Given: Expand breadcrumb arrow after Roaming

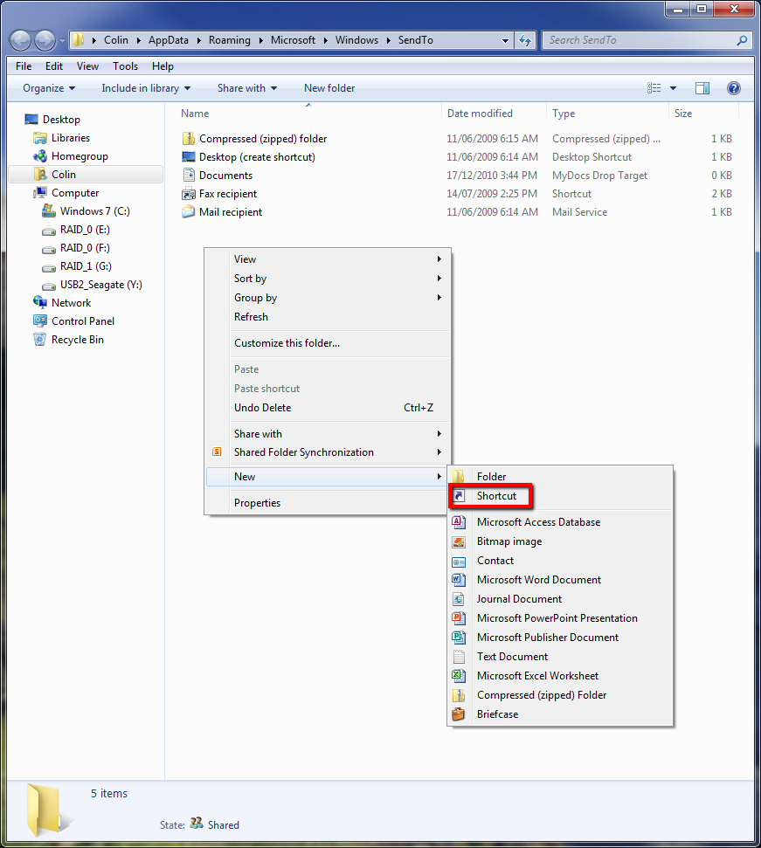Looking at the screenshot, I should click(x=260, y=40).
